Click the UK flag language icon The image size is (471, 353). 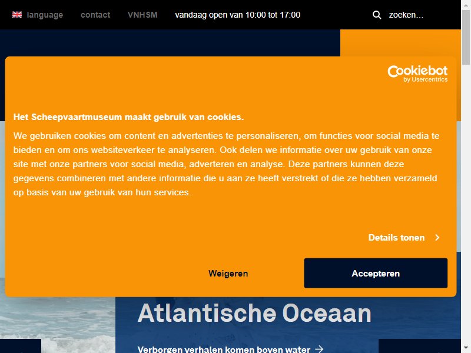[x=17, y=14]
